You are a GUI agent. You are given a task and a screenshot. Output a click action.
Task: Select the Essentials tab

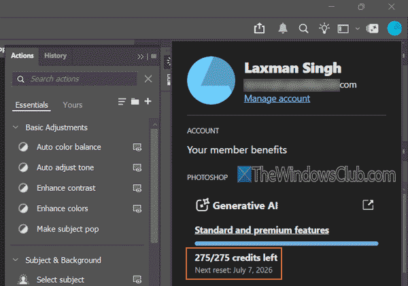tap(31, 105)
